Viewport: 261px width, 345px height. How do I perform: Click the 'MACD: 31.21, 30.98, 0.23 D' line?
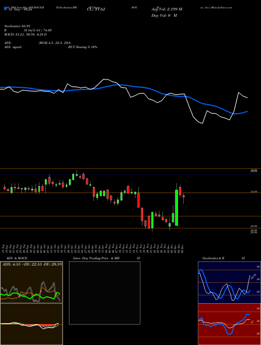[x=25, y=34]
